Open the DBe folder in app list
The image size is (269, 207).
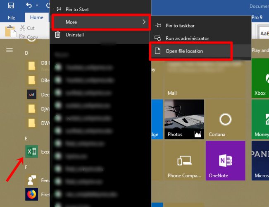(38, 80)
